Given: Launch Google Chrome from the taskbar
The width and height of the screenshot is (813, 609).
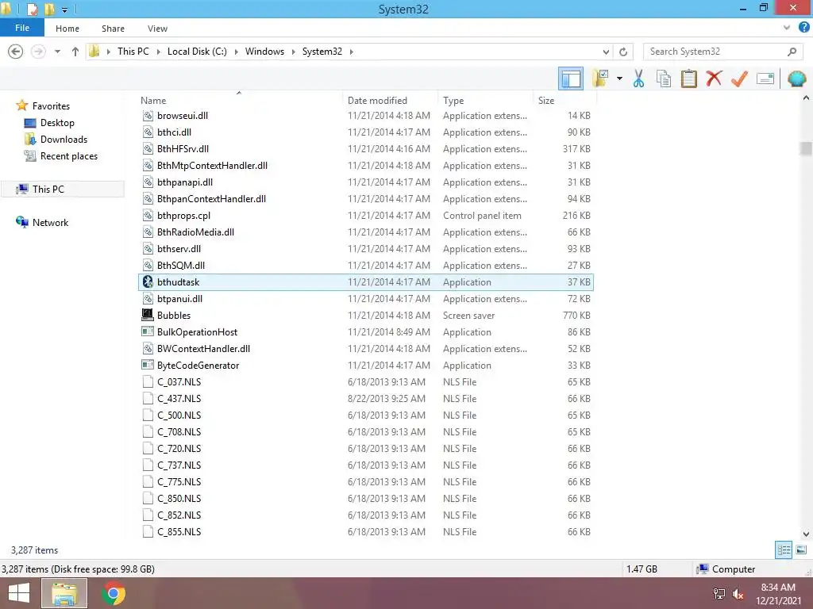Looking at the screenshot, I should 114,593.
